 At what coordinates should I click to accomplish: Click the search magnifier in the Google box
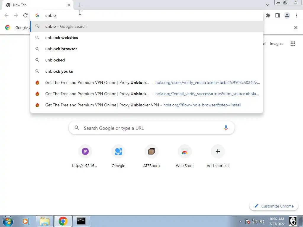pos(77,128)
